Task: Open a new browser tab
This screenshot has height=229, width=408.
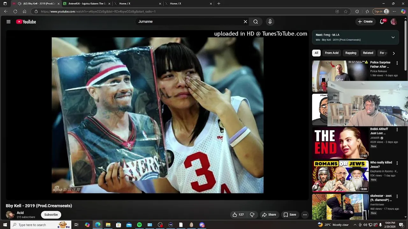Action: coord(219,3)
